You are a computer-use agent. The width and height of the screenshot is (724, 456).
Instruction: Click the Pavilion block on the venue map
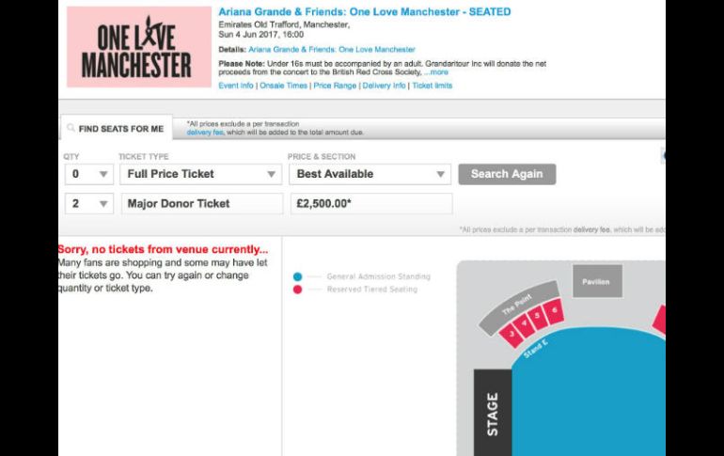point(596,281)
